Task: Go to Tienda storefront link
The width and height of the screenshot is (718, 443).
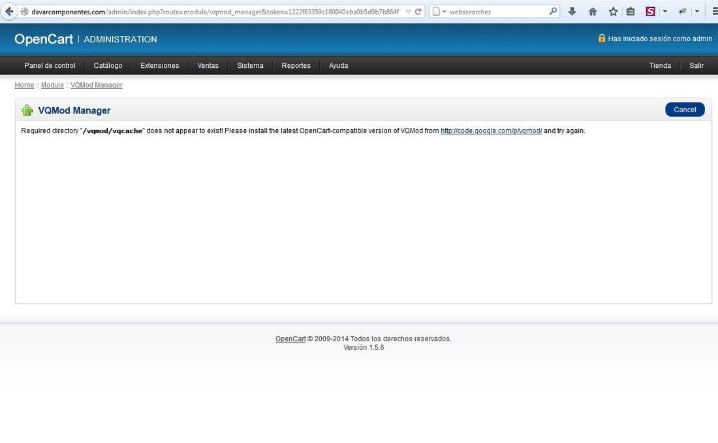Action: click(x=660, y=65)
